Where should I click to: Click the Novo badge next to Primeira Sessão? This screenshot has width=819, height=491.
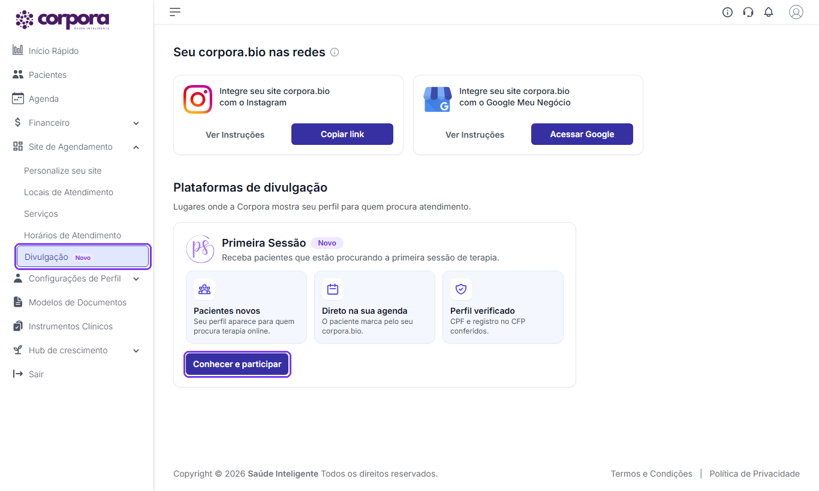tap(327, 243)
